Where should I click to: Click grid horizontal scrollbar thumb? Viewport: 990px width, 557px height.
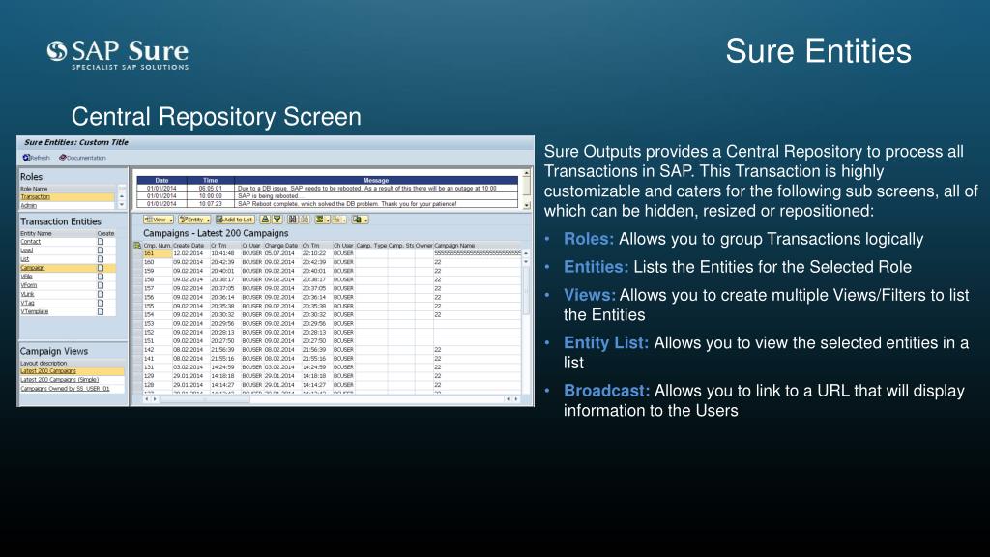pos(205,399)
